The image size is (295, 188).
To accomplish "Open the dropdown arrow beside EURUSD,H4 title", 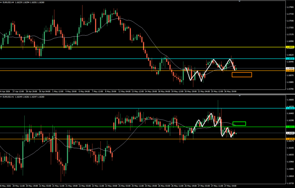I will [1, 2].
